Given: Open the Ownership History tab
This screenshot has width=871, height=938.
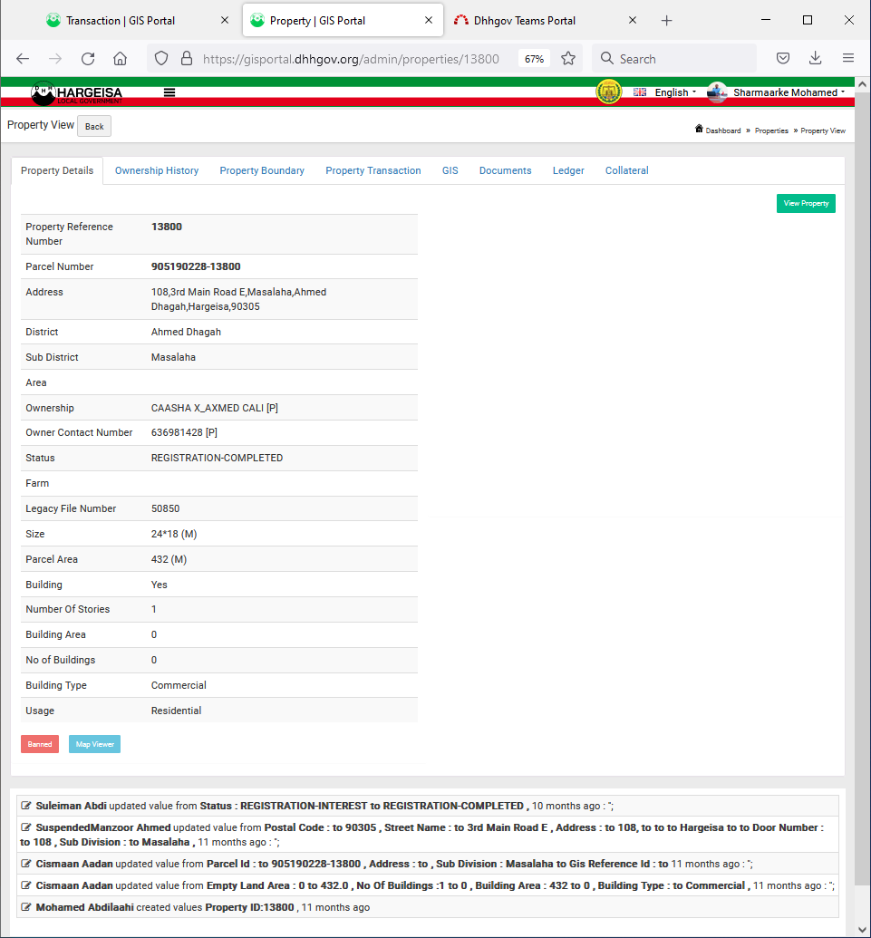Looking at the screenshot, I should (x=157, y=170).
